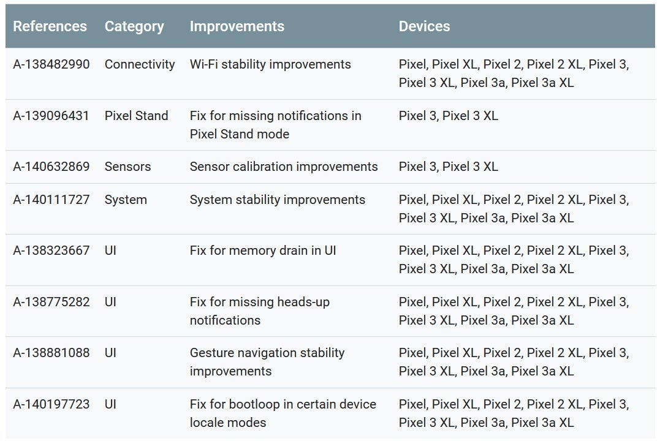Viewport: 660px width, 441px height.
Task: Select reference A-139096431
Action: point(51,116)
